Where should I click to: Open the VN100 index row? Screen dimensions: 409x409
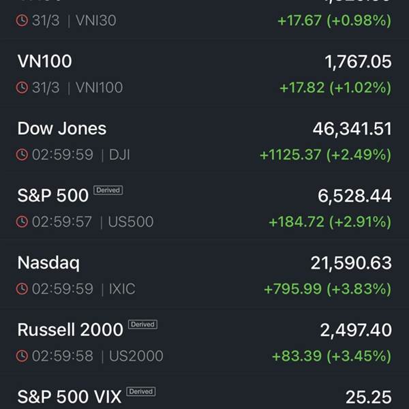(x=204, y=74)
